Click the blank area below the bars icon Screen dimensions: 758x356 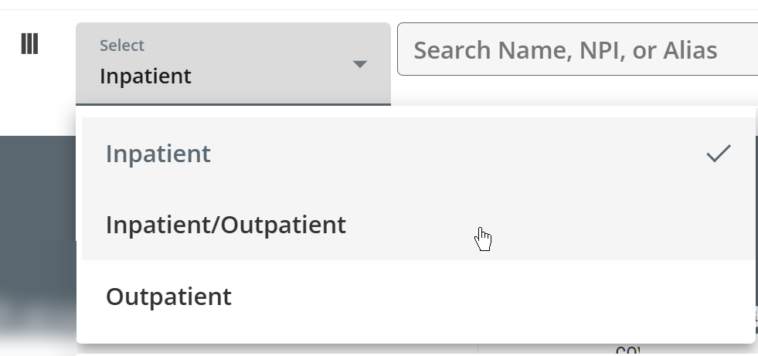[31, 100]
